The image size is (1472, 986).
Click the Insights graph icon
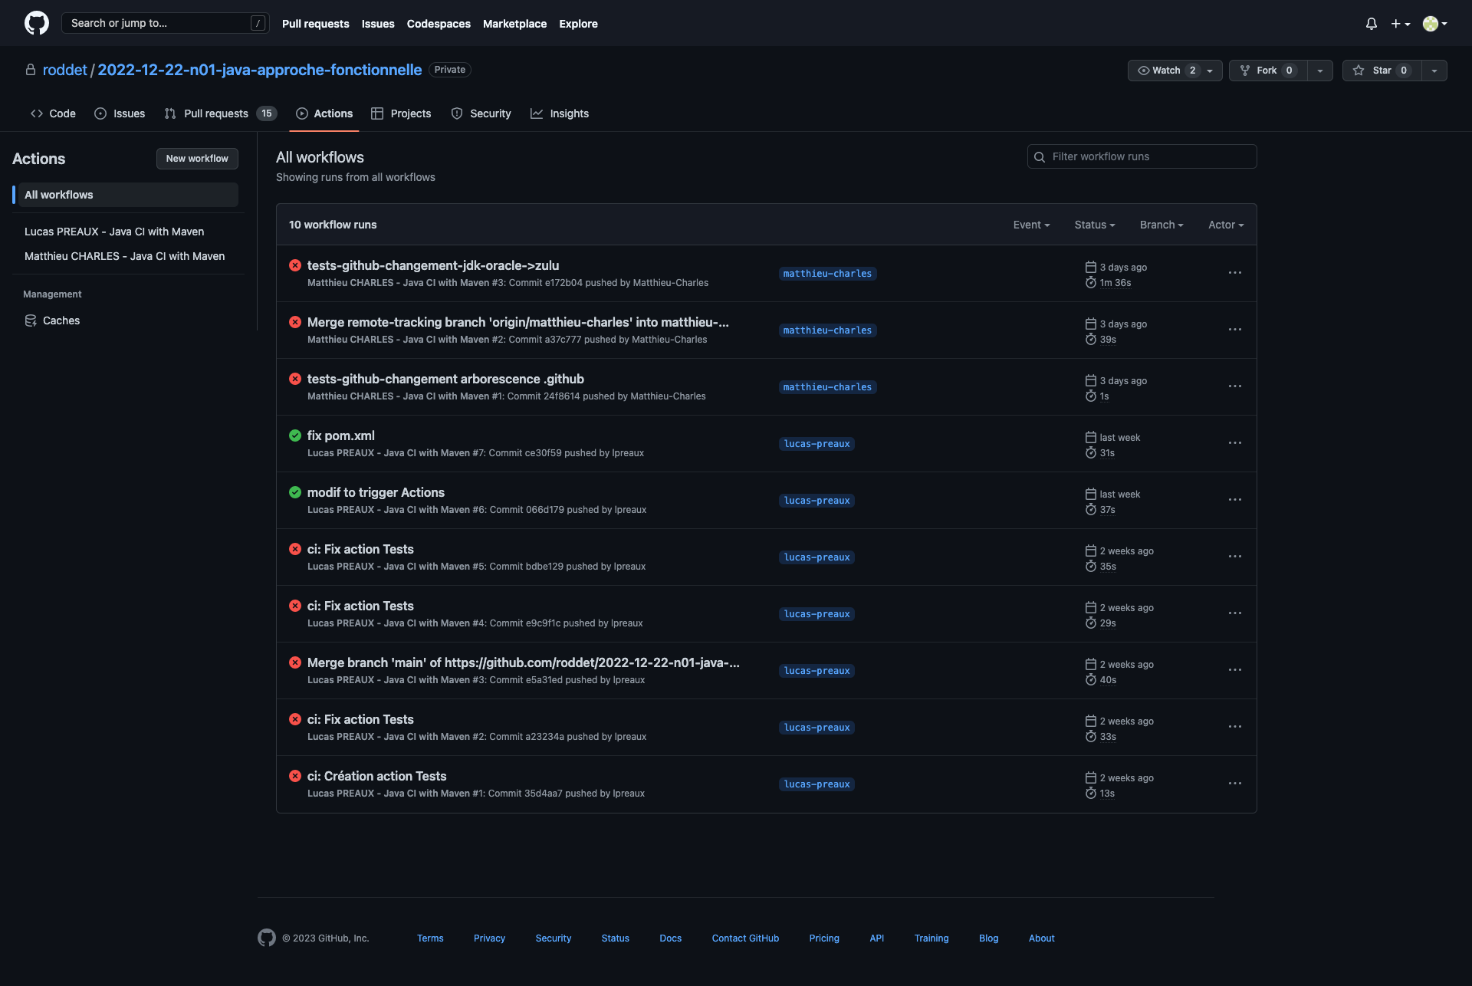537,113
